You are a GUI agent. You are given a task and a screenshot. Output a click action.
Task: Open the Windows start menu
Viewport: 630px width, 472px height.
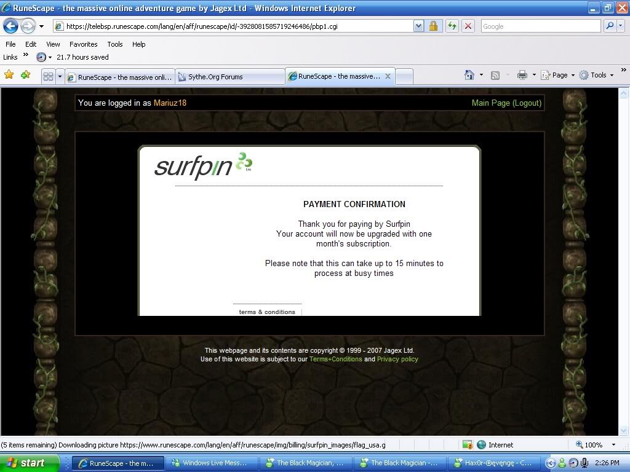pyautogui.click(x=30, y=463)
